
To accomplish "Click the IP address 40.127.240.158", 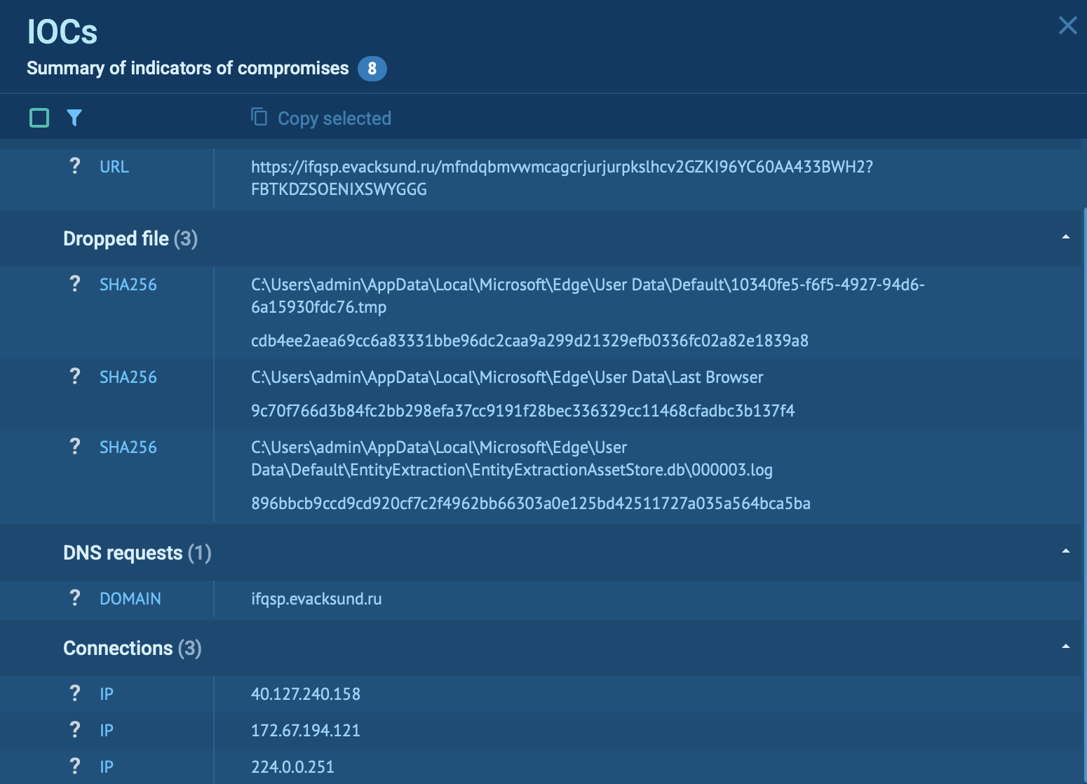I will click(x=306, y=694).
